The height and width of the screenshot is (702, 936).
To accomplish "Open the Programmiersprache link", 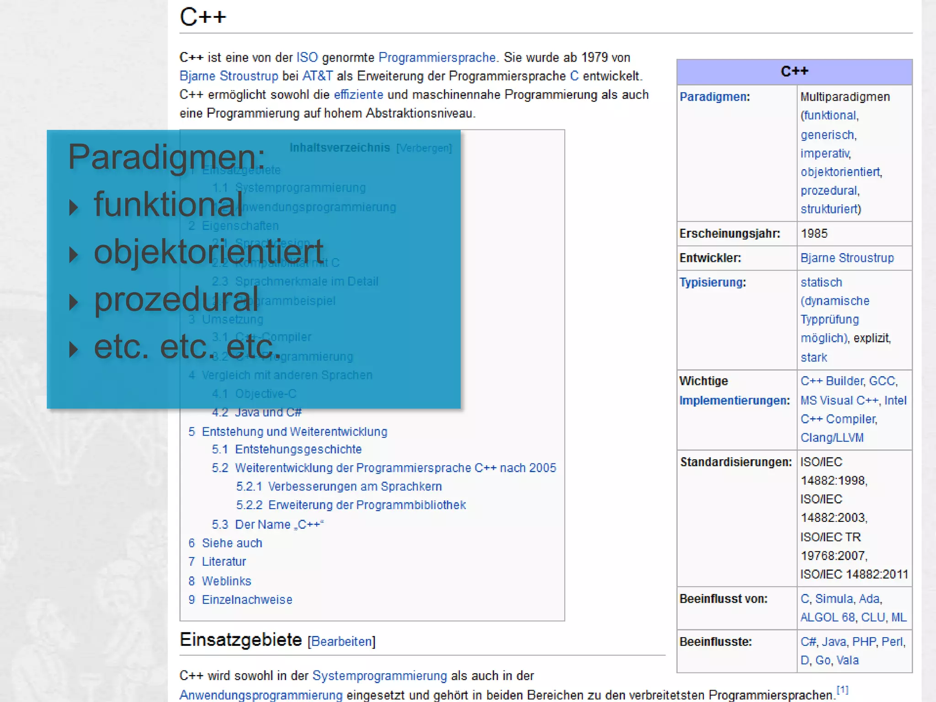I will point(437,58).
